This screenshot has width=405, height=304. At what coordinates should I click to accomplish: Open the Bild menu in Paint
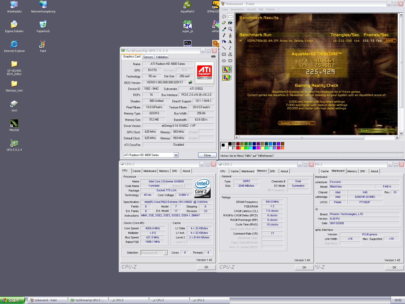261,9
